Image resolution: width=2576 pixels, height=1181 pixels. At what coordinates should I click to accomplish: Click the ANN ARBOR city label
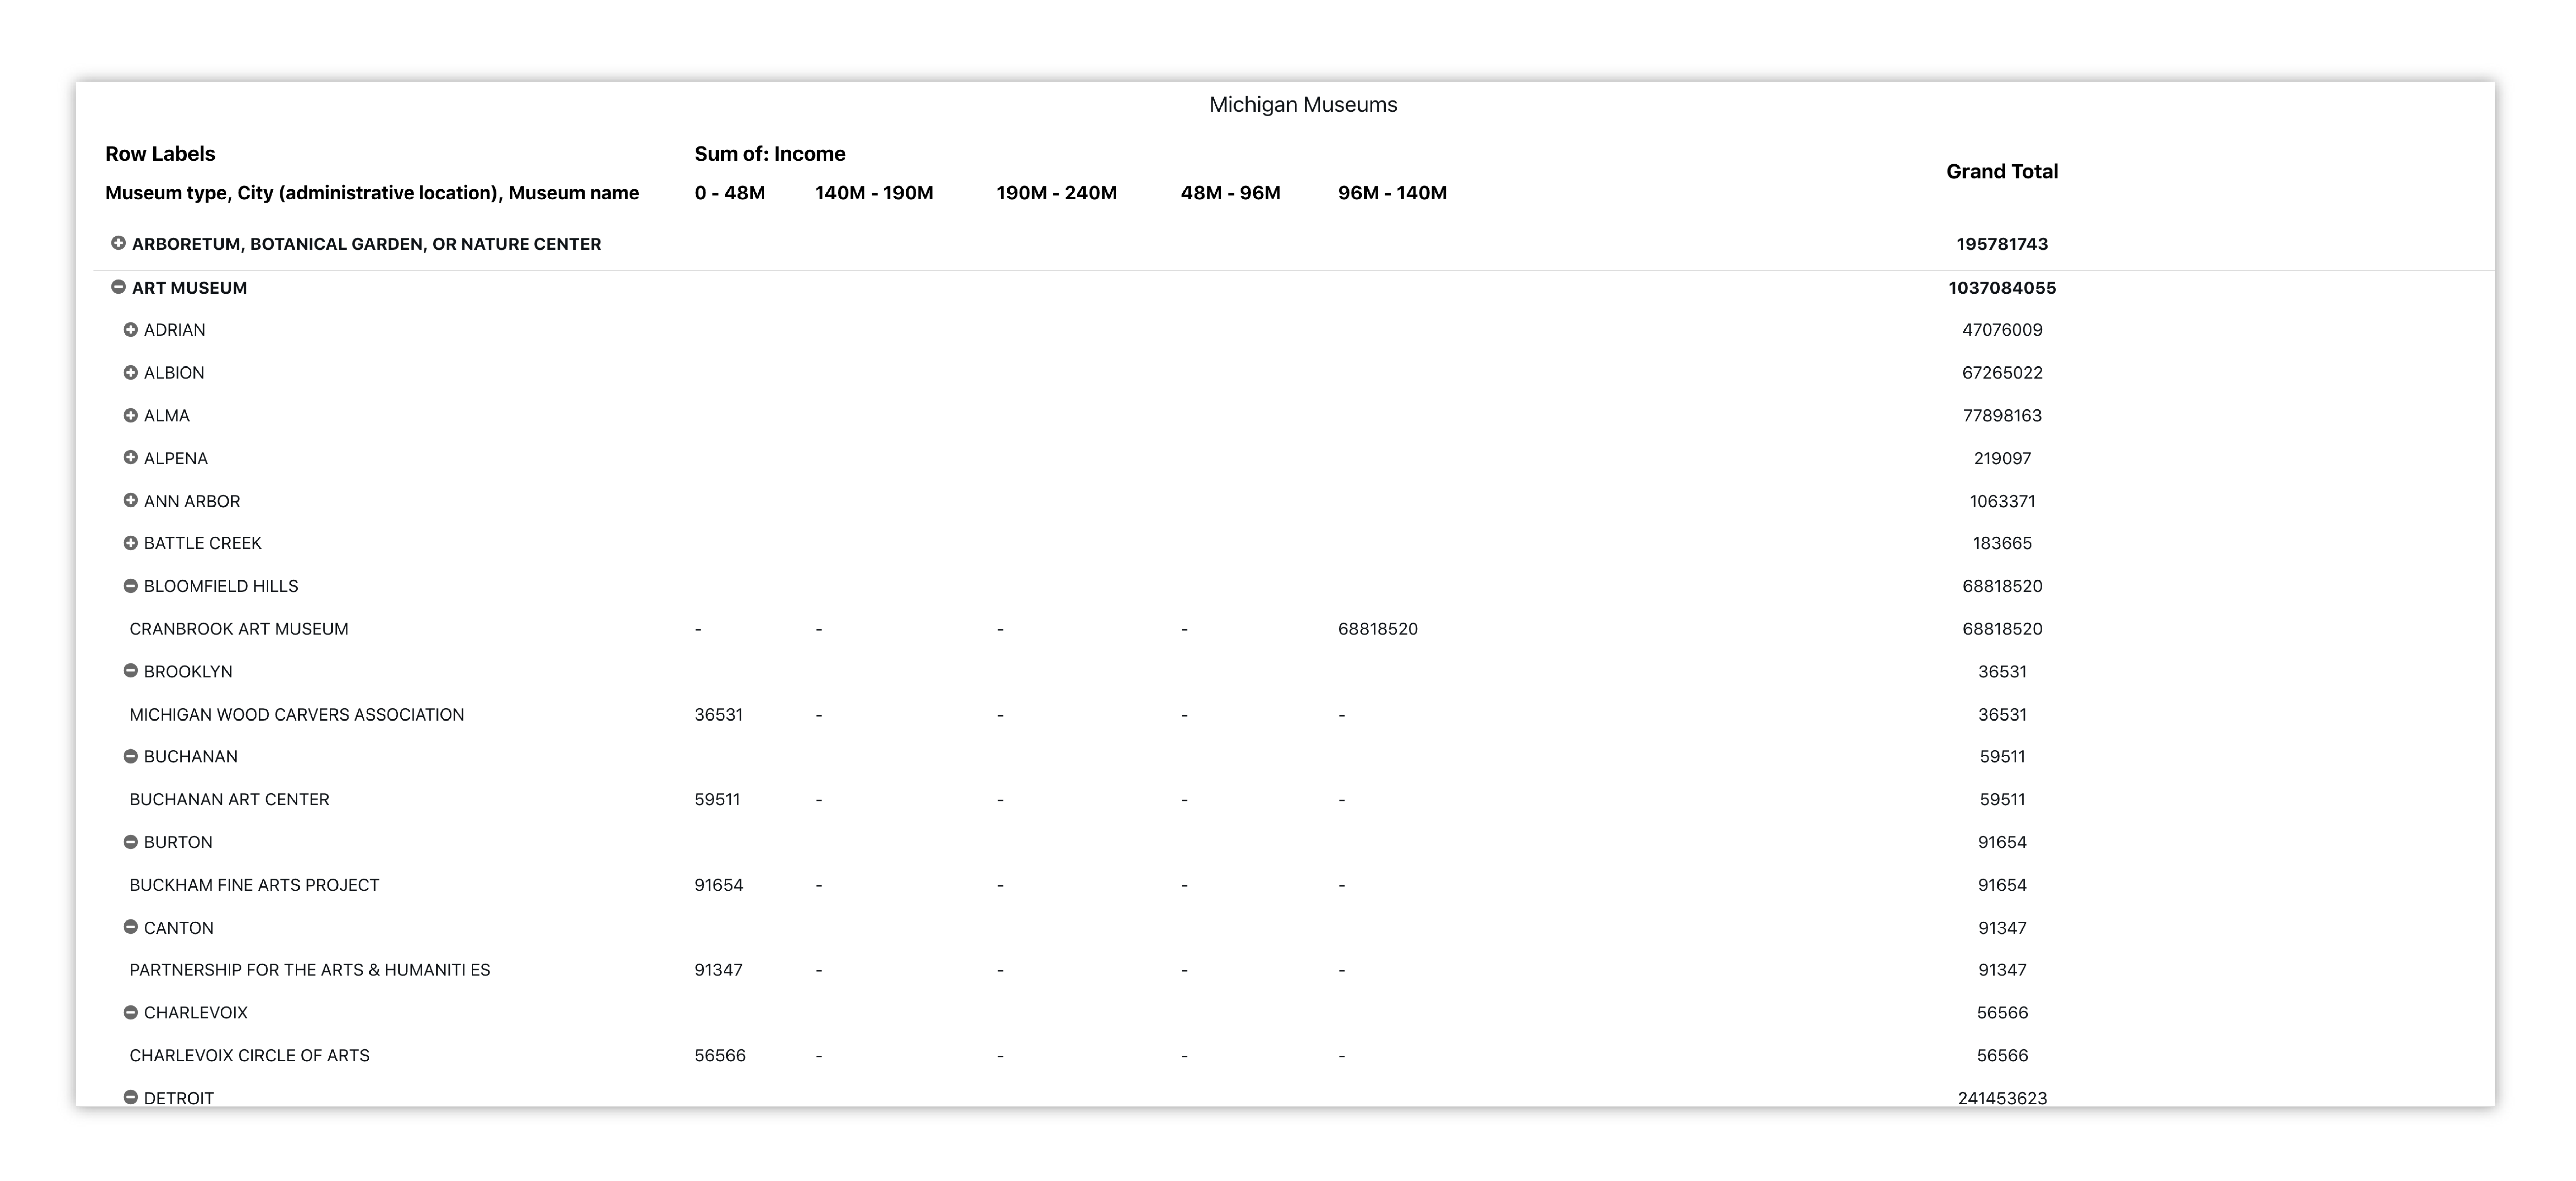(x=192, y=501)
